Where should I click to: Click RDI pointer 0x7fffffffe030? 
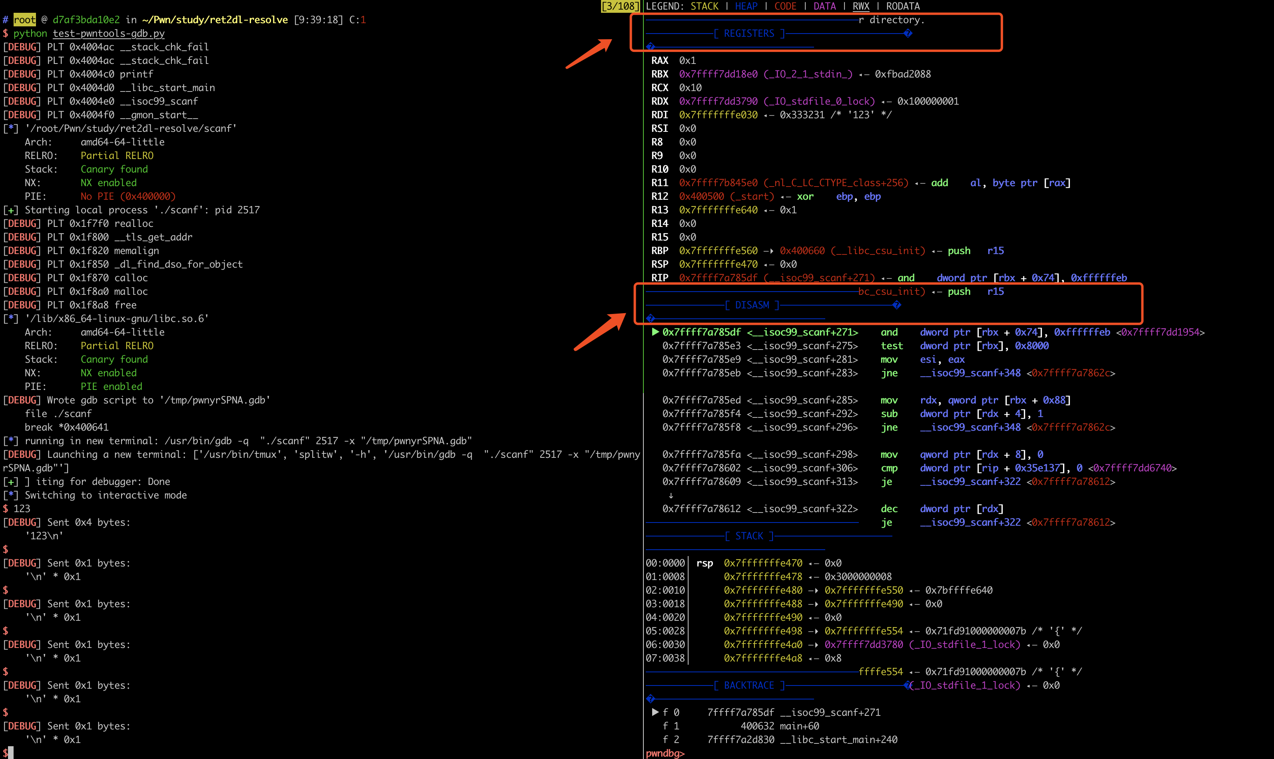(719, 115)
